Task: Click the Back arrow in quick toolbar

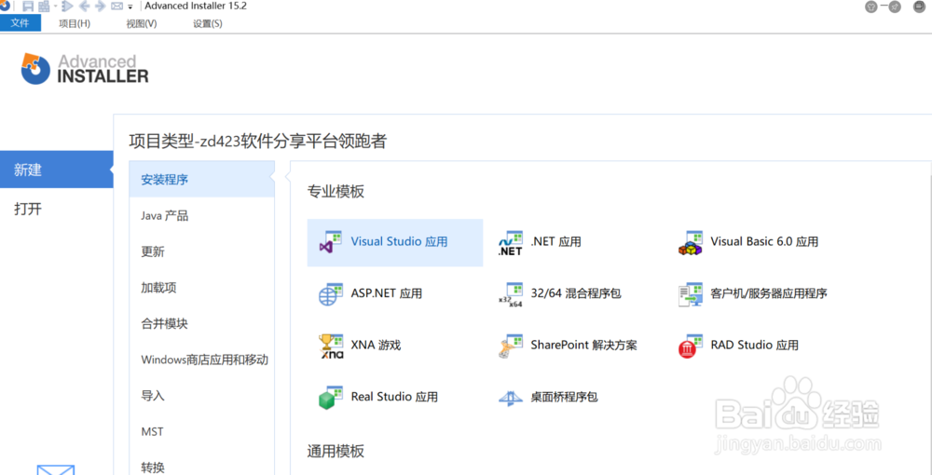Action: coord(84,7)
